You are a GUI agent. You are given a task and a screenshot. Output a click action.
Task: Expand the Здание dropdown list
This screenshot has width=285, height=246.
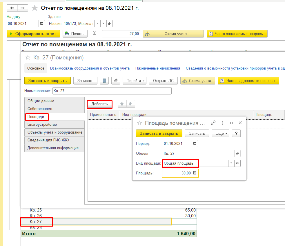pyautogui.click(x=97, y=23)
